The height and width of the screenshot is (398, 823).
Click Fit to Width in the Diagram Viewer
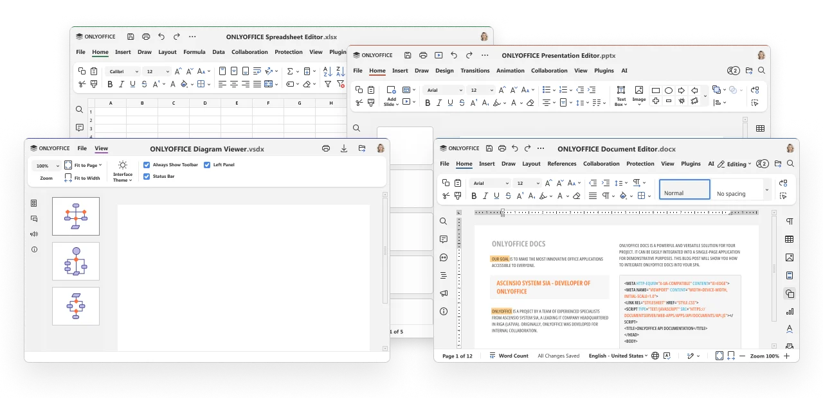coord(82,178)
